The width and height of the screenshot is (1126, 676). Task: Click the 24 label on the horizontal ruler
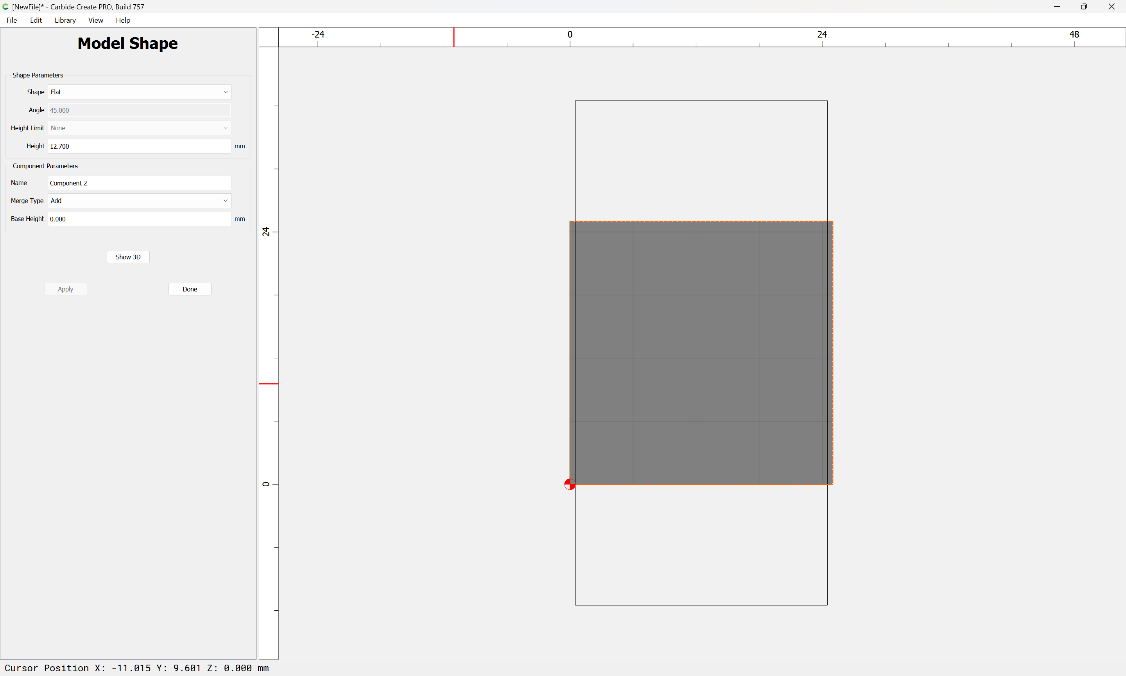[x=822, y=34]
